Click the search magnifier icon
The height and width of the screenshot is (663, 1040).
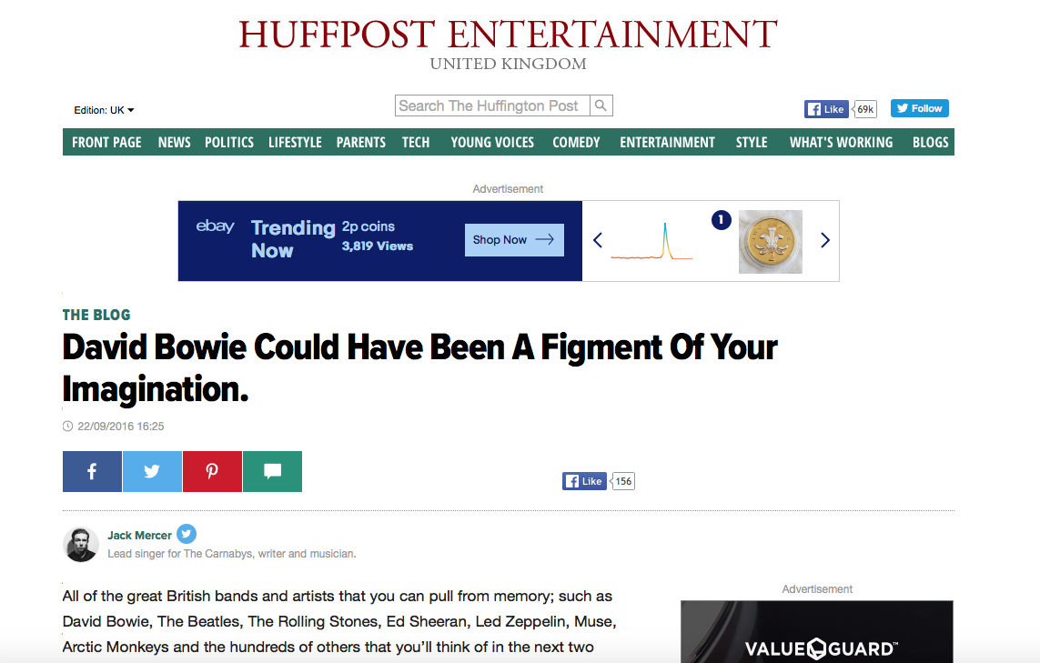coord(601,105)
